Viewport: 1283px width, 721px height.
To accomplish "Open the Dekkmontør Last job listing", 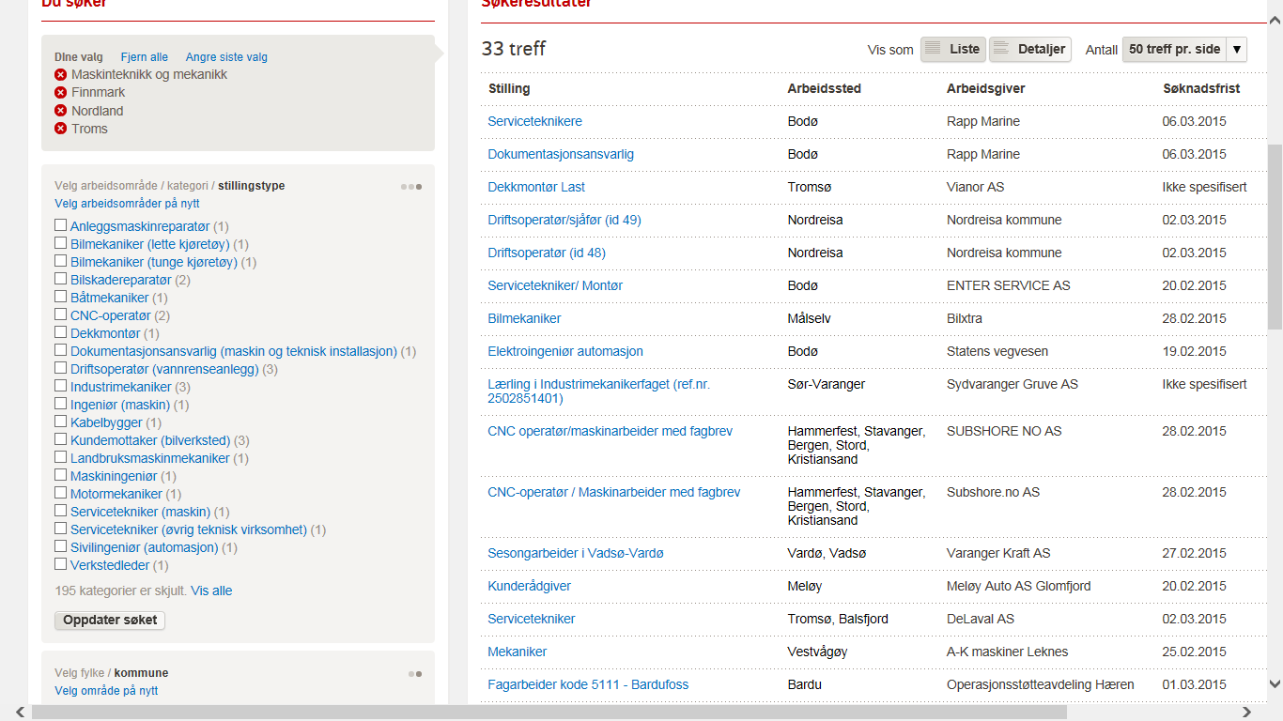I will tap(536, 187).
